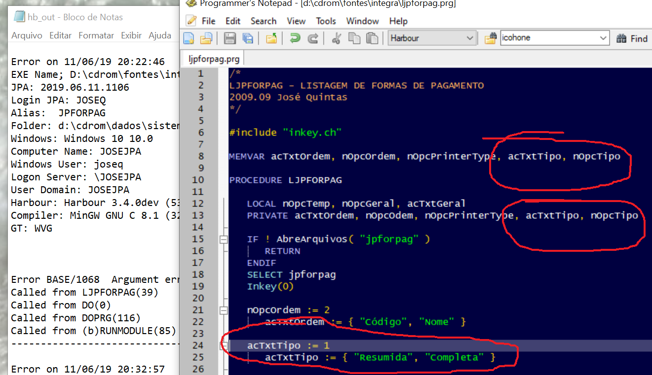Viewport: 652px width, 375px height.
Task: Click inside the icohone search text field
Action: 548,38
